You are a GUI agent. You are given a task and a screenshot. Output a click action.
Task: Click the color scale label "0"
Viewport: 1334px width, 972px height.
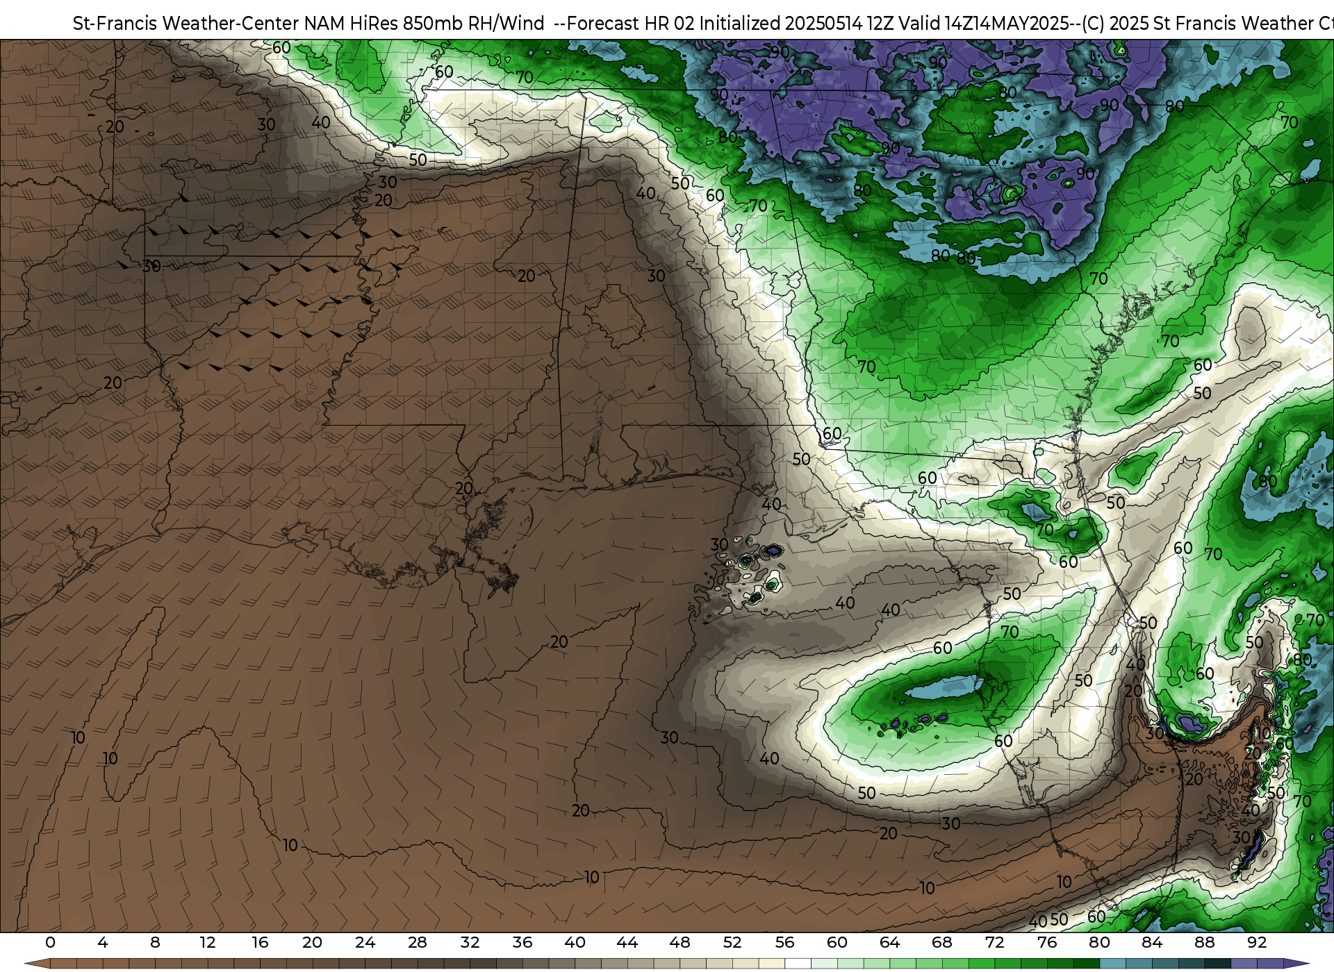[x=50, y=942]
